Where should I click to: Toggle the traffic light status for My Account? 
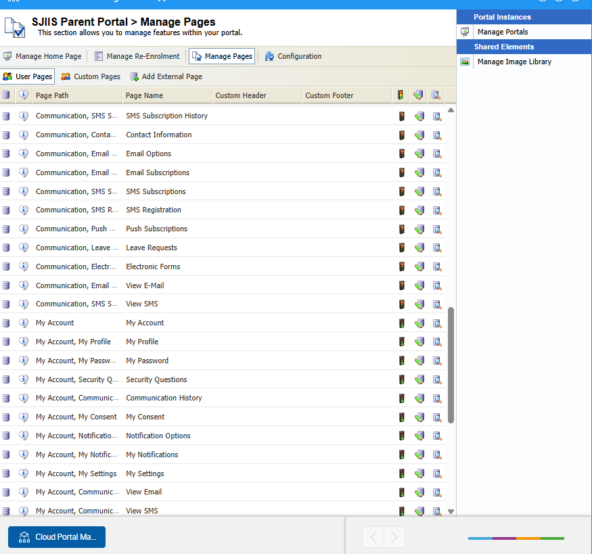coord(401,323)
